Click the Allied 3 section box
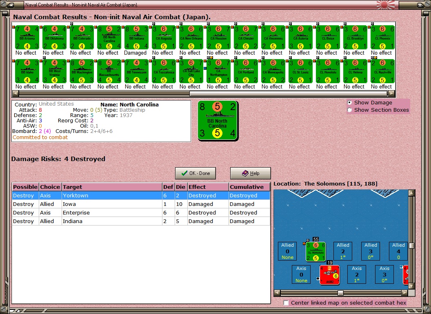Screen dimensions: 431x314 tap(371, 251)
